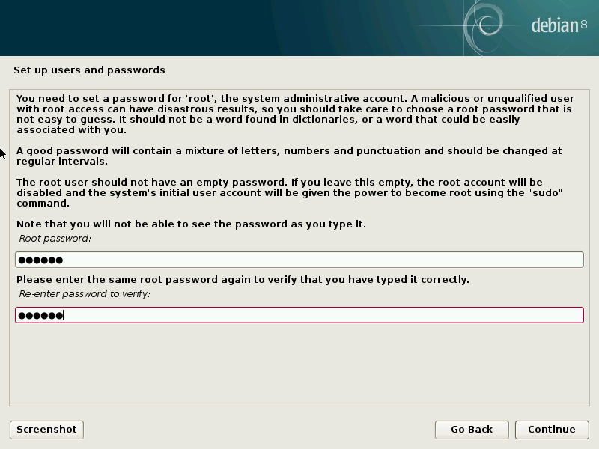Screen dimensions: 599x449
Task: Focus the Root password input field
Action: (299, 260)
